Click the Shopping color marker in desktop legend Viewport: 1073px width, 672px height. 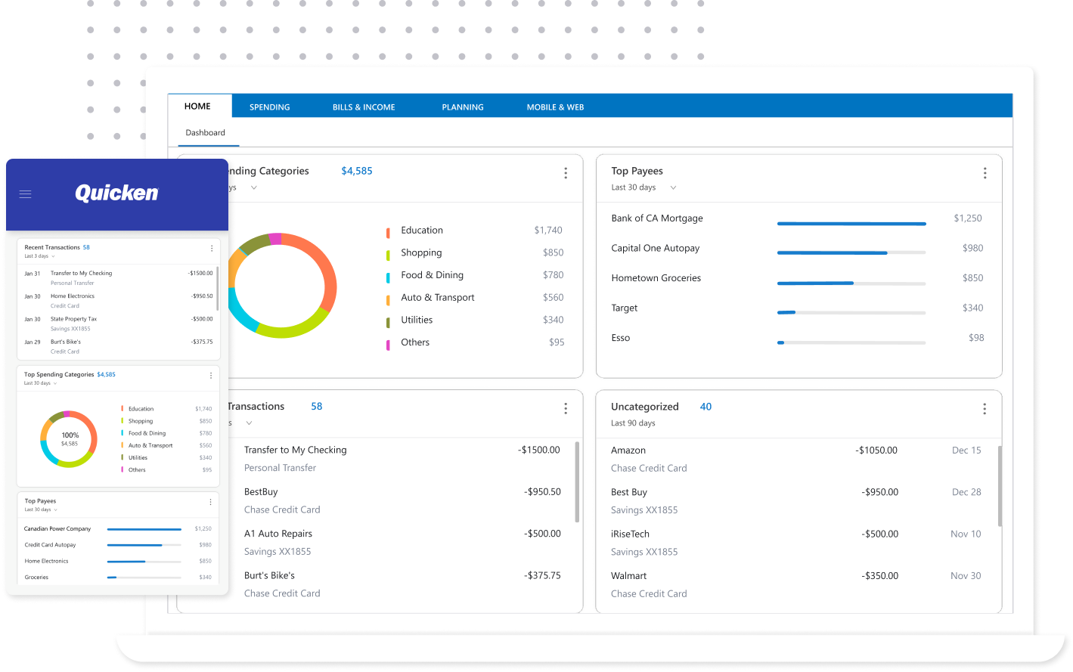pyautogui.click(x=388, y=255)
